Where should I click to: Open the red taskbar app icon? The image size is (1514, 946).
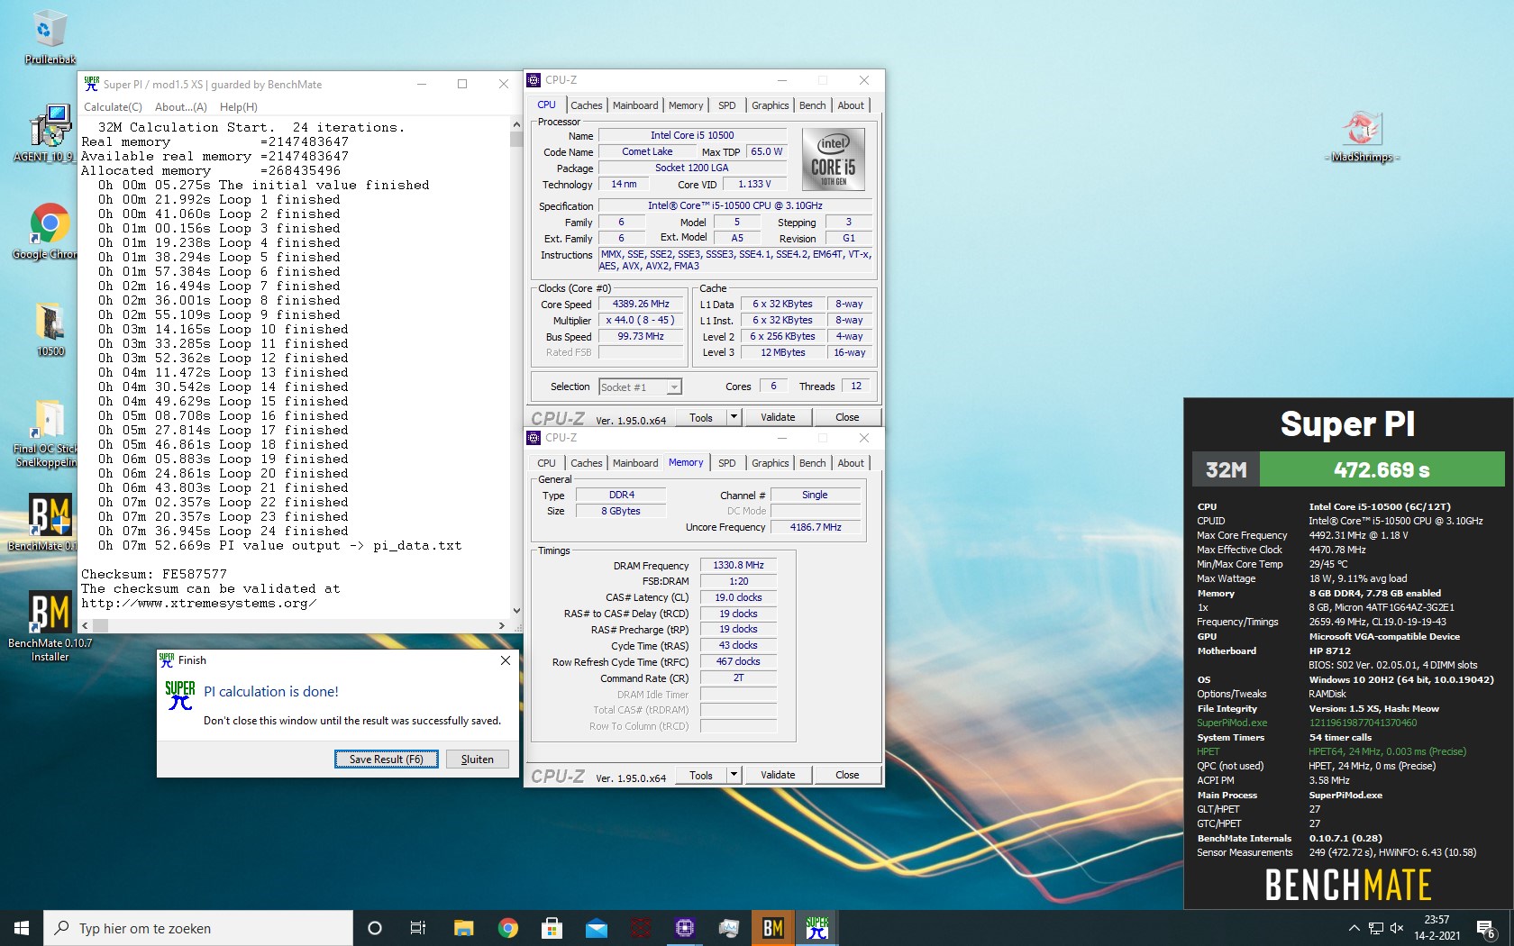tap(641, 928)
